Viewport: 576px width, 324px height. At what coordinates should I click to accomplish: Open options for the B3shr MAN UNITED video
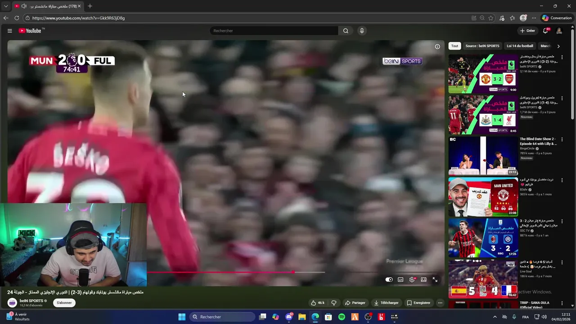(562, 180)
